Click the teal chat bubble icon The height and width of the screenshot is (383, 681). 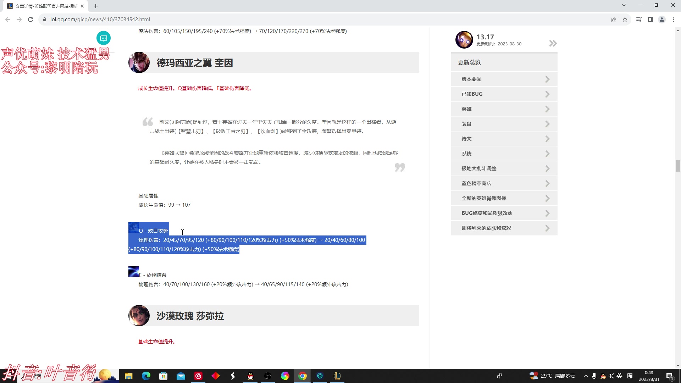(x=104, y=38)
